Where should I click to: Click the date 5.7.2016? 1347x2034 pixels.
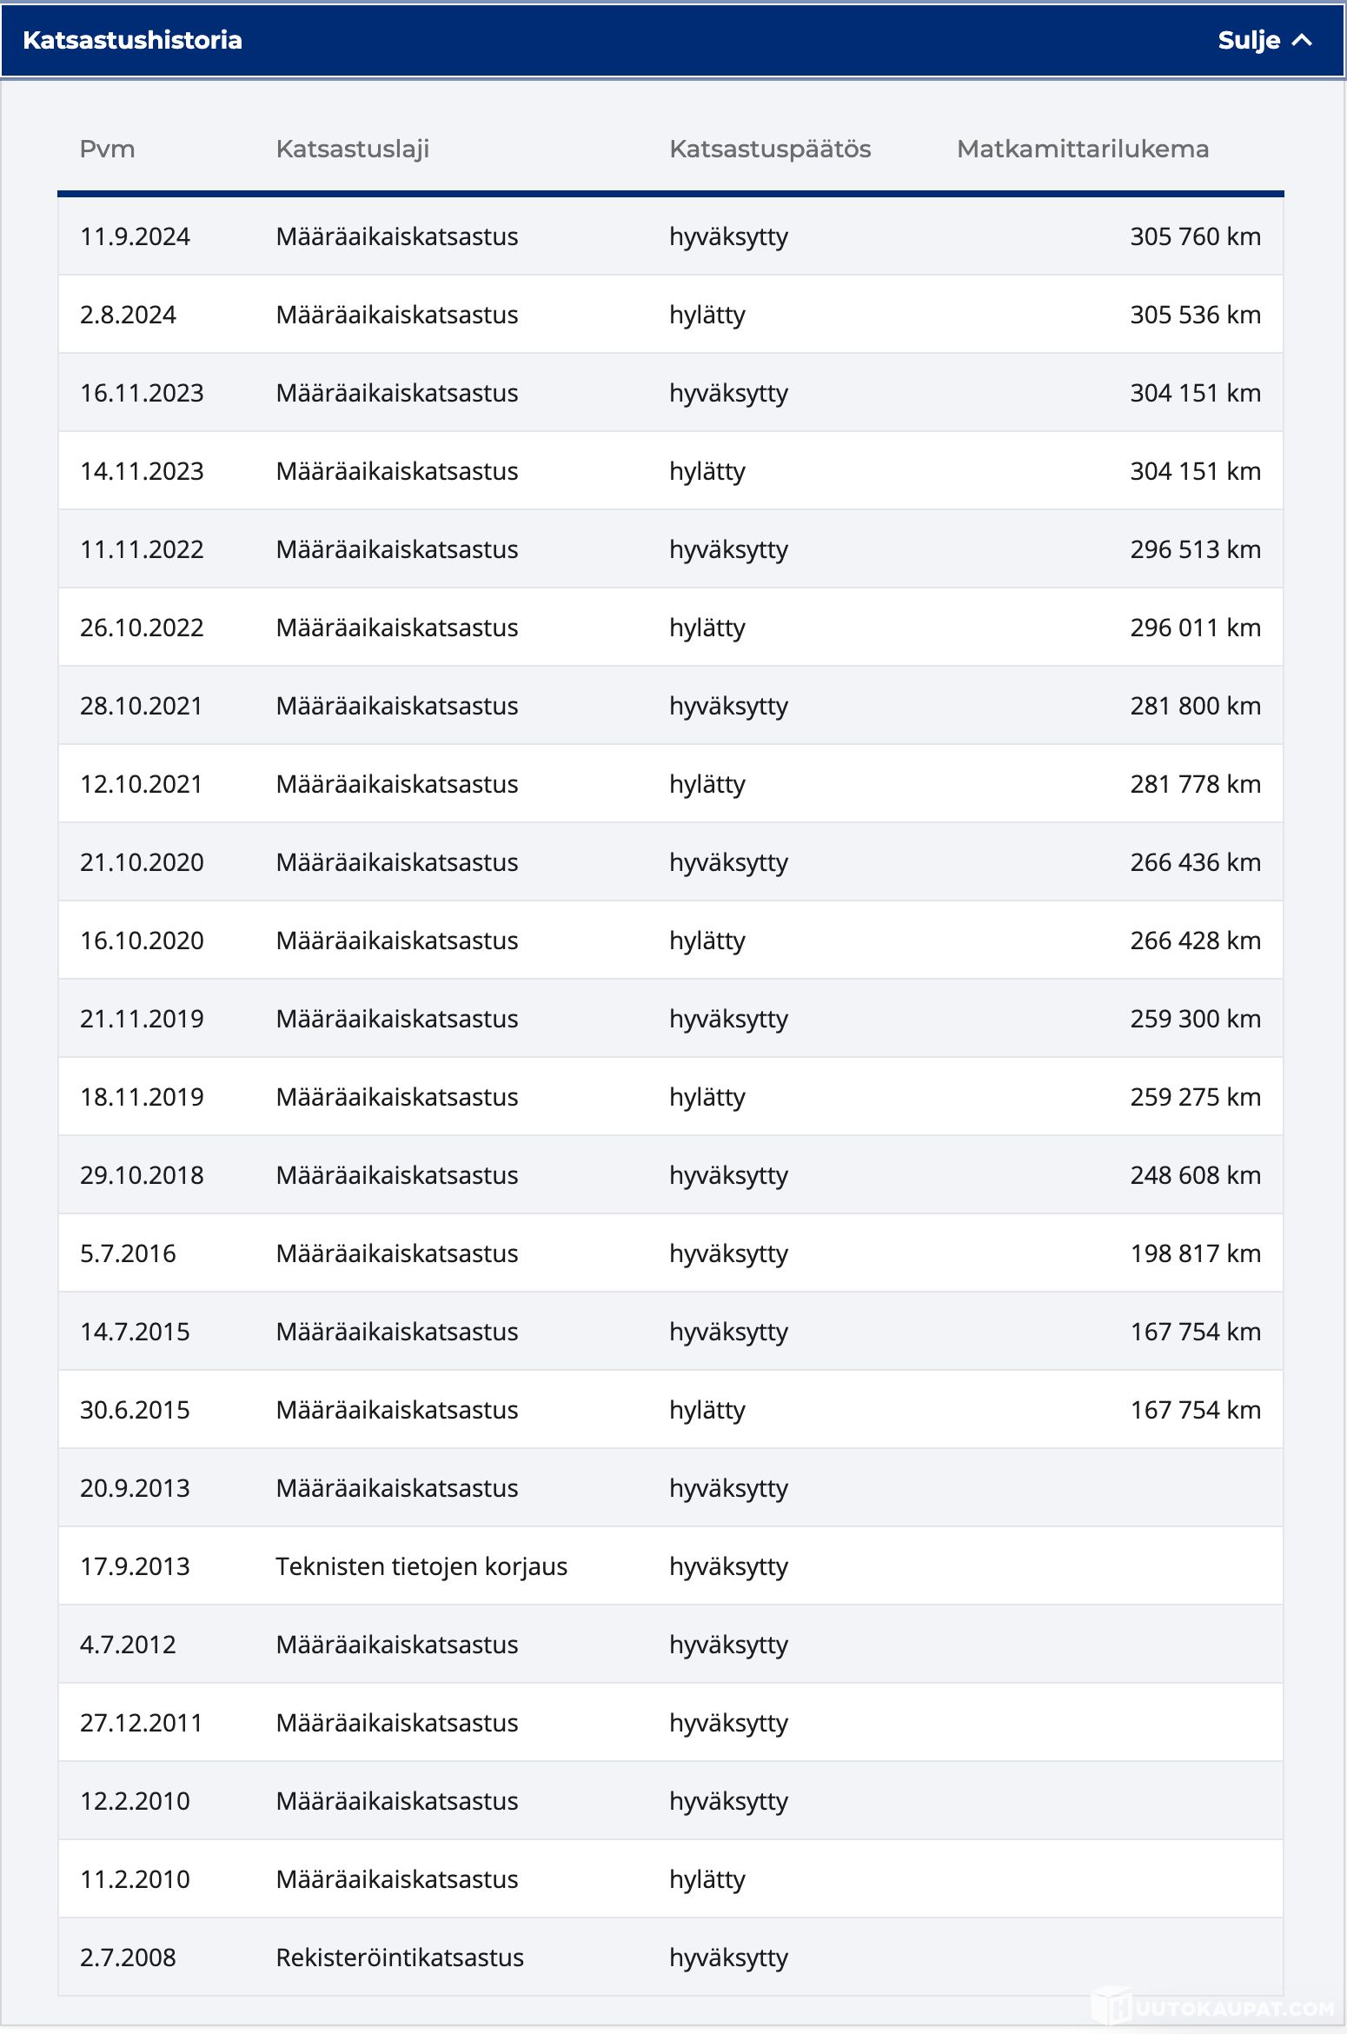pos(128,1253)
